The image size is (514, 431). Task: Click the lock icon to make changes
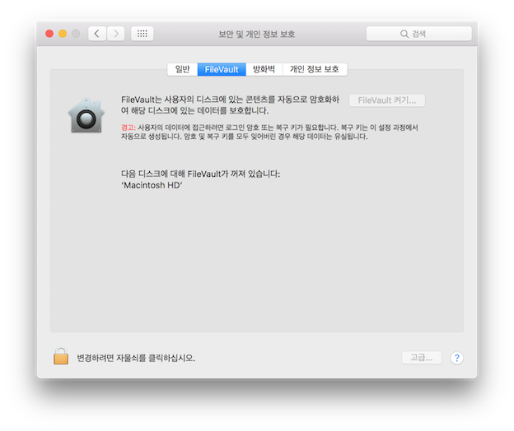61,356
